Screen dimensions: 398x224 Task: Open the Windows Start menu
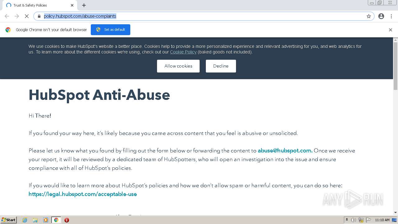[x=9, y=220]
